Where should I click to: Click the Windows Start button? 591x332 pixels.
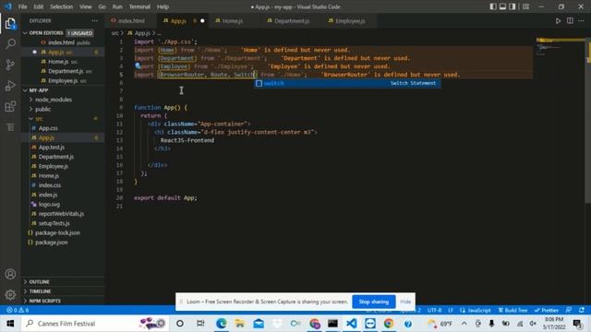pos(10,324)
